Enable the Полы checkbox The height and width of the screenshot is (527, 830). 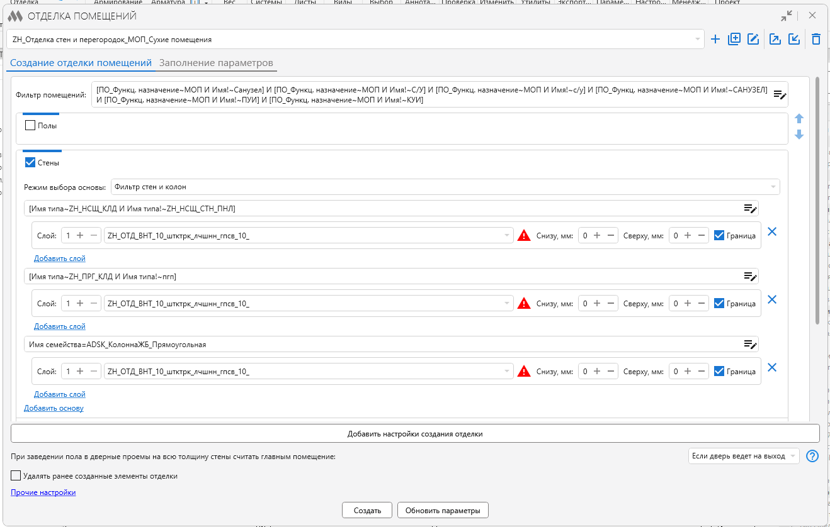(x=30, y=125)
